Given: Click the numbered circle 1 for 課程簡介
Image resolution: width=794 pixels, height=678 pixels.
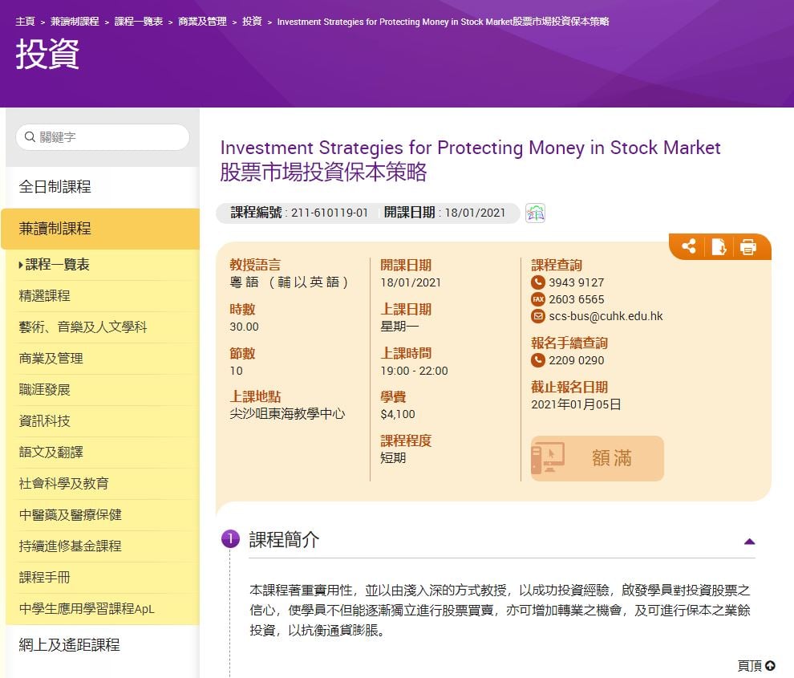Looking at the screenshot, I should tap(230, 539).
